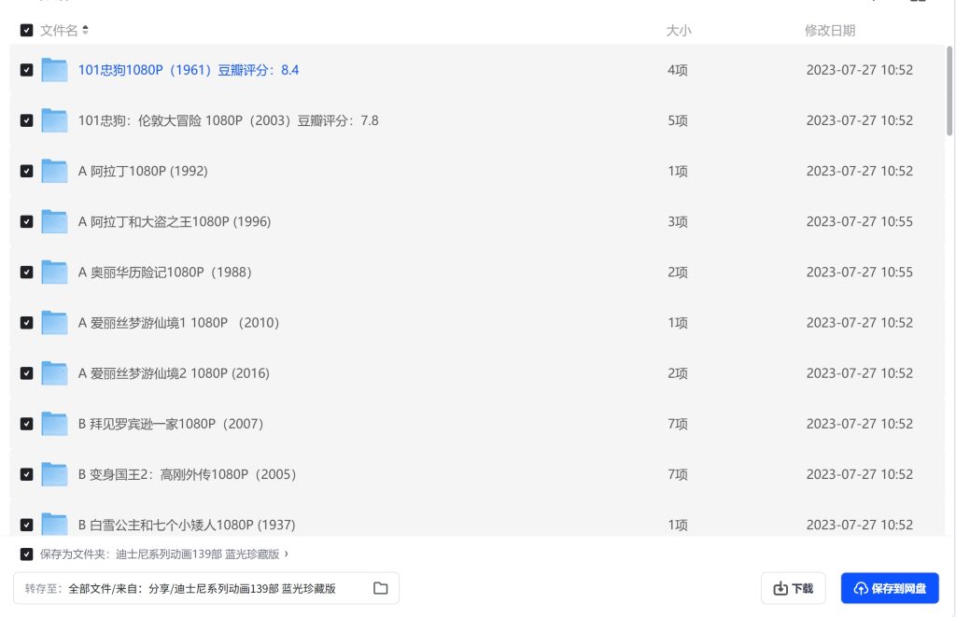
Task: Open A 奥丽华历险记1080P（1988）name
Action: [164, 273]
